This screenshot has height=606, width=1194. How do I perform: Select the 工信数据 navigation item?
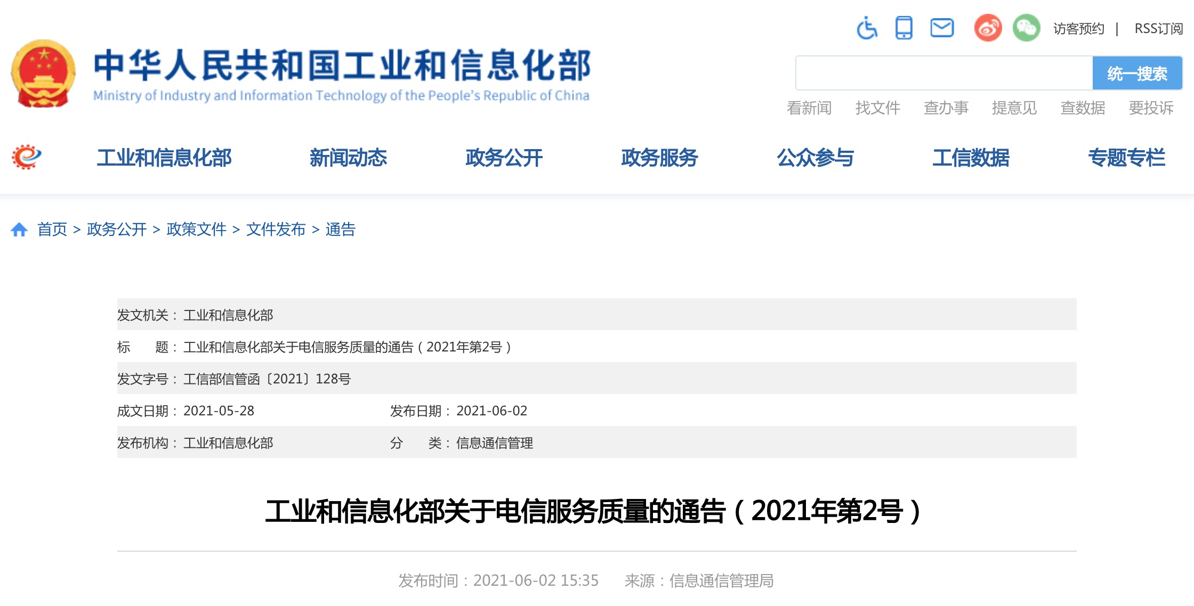point(971,158)
